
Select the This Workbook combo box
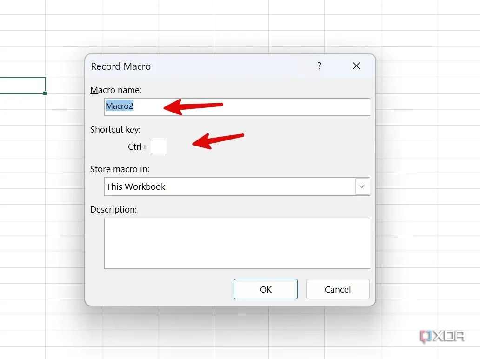tap(237, 186)
